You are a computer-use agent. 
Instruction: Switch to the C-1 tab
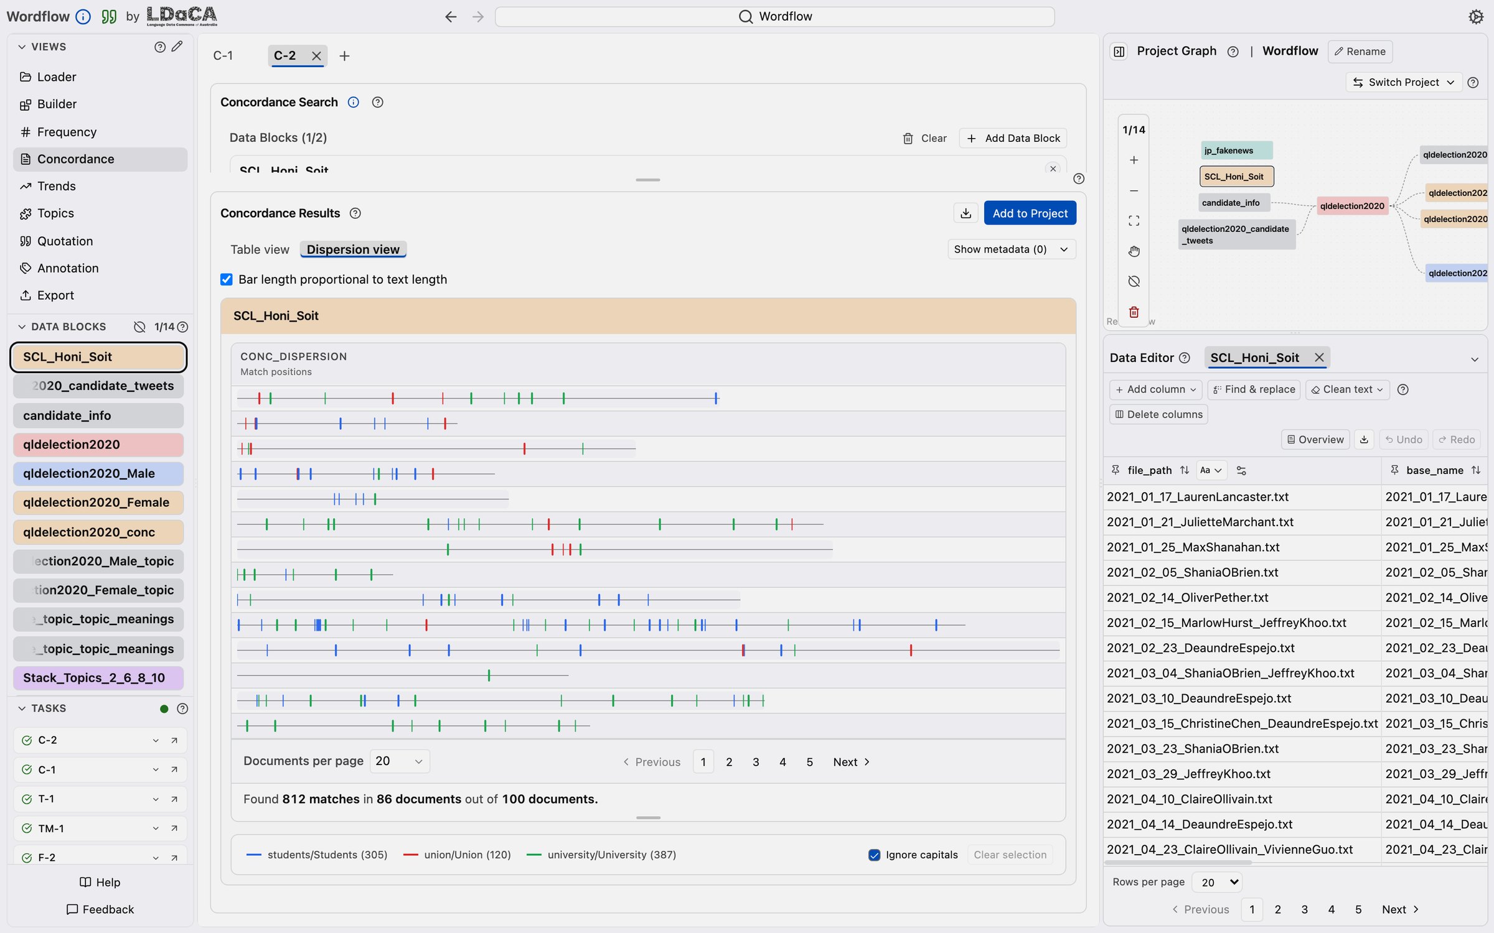223,56
